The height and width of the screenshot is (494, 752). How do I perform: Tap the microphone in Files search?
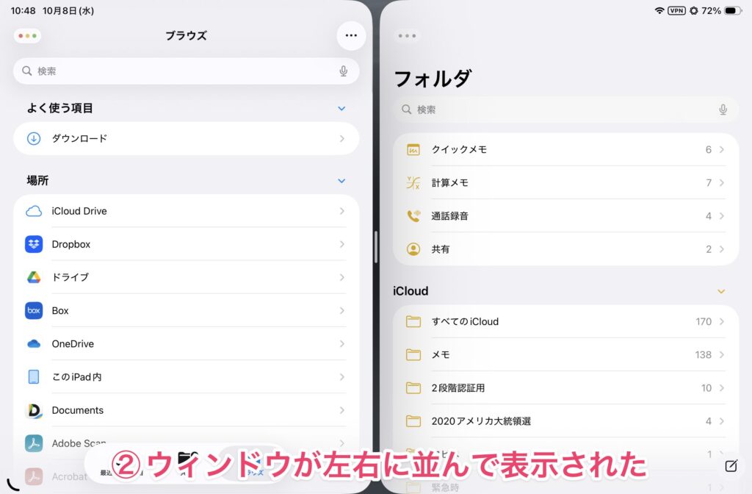(343, 71)
